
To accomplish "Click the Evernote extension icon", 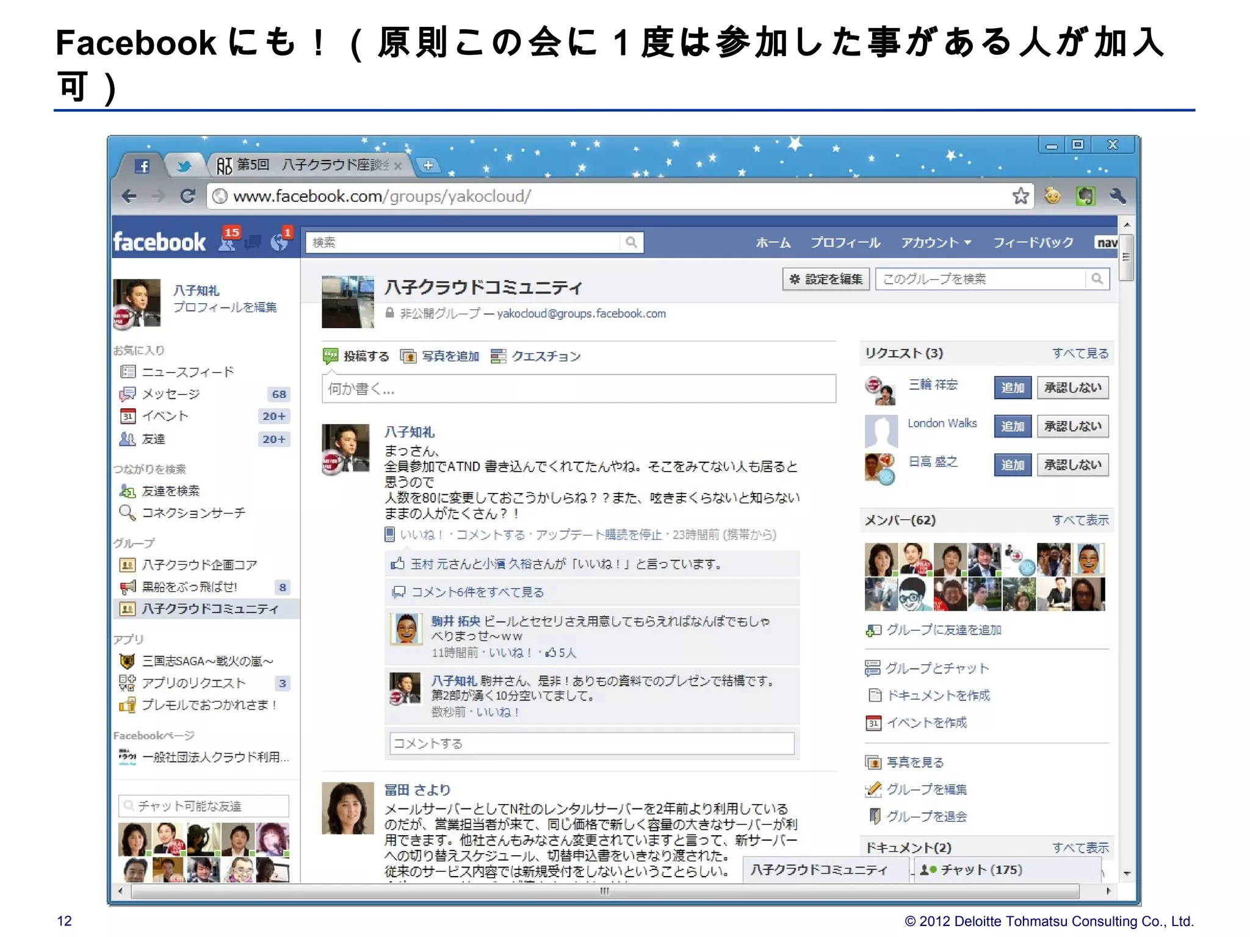I will (1085, 196).
